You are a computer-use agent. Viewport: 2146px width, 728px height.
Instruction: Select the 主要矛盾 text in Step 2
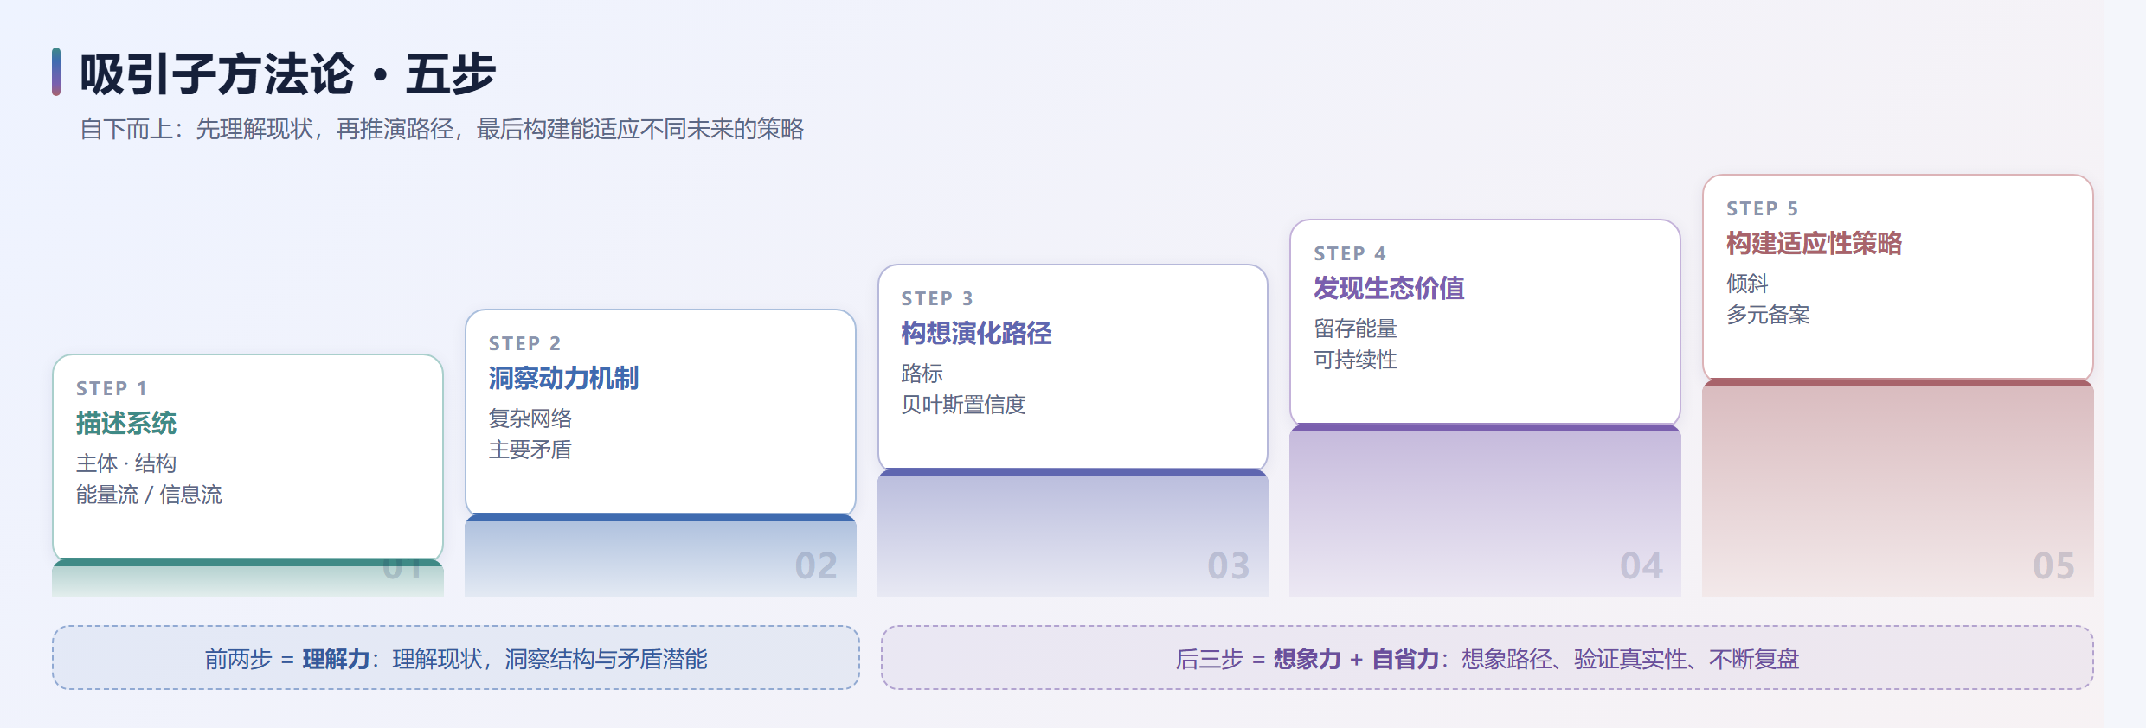(x=530, y=450)
